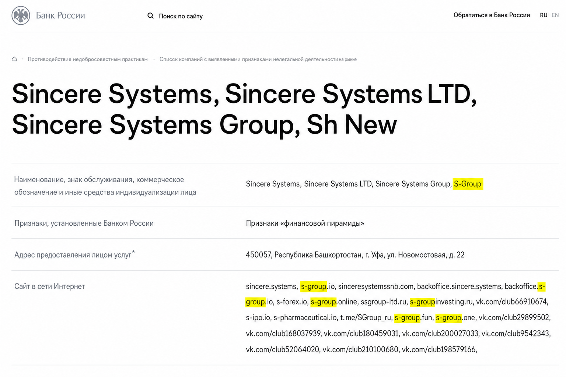Viewport: 566px width, 377px height.
Task: Click highlighted 'S-Group' in the name row
Action: tap(468, 184)
